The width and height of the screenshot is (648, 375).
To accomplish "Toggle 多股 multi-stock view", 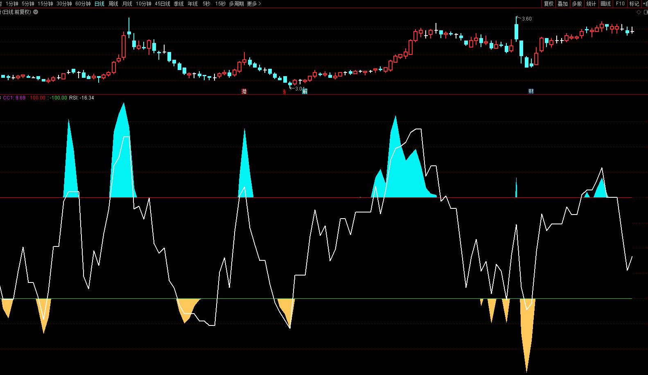I will [x=577, y=4].
